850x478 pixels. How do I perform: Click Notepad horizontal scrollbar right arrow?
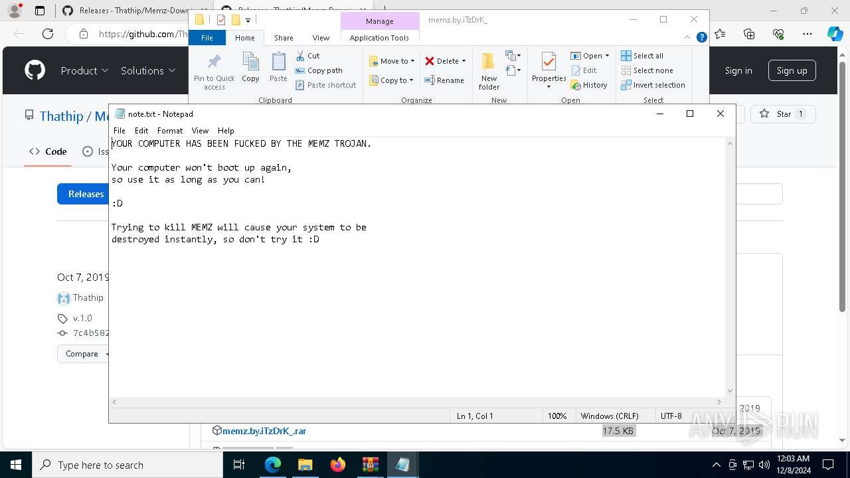[719, 402]
